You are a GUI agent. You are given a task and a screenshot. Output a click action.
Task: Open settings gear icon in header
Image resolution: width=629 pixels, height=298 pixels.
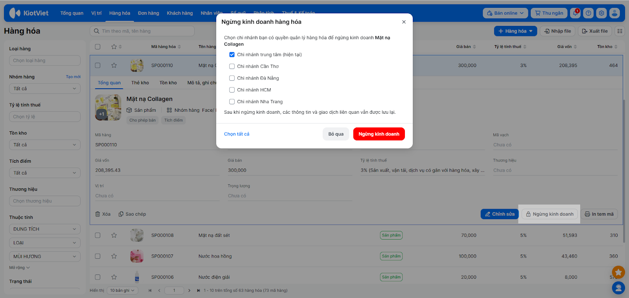coord(601,13)
